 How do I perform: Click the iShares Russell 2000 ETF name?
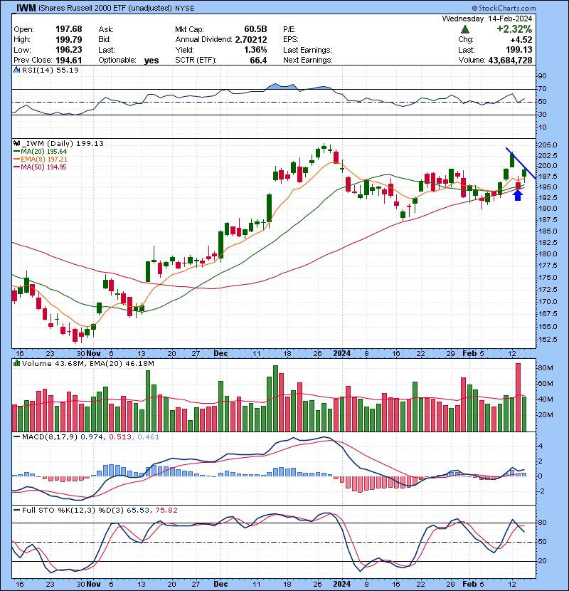(x=82, y=8)
